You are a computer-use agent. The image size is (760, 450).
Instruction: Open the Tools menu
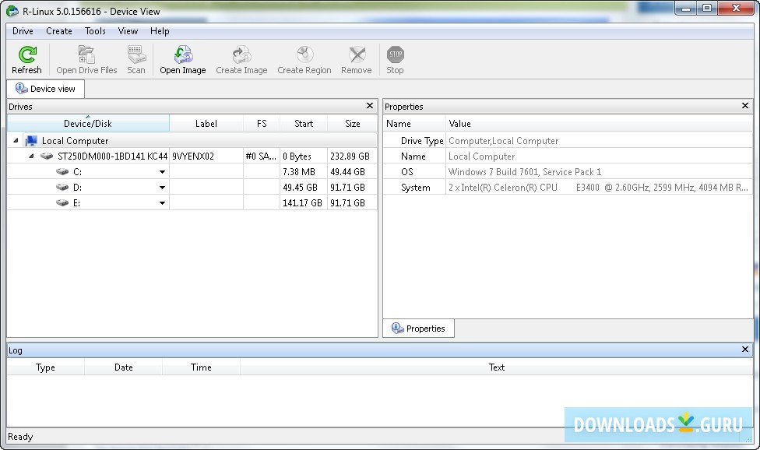95,31
